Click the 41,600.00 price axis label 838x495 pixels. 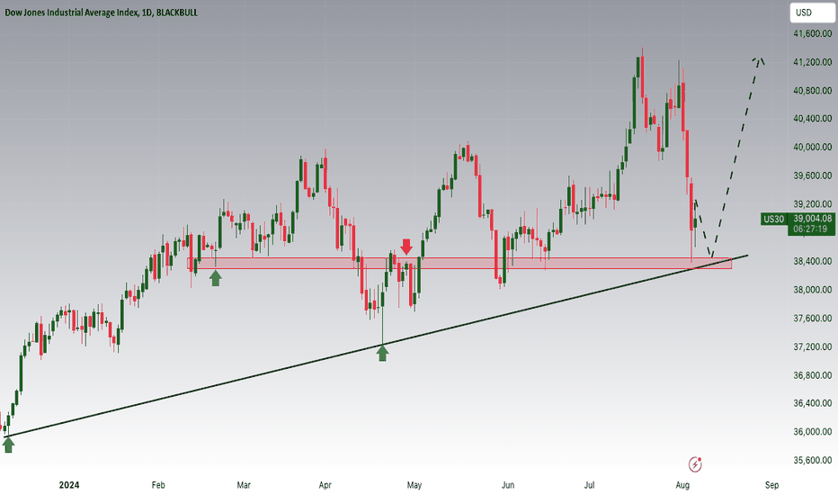[812, 33]
